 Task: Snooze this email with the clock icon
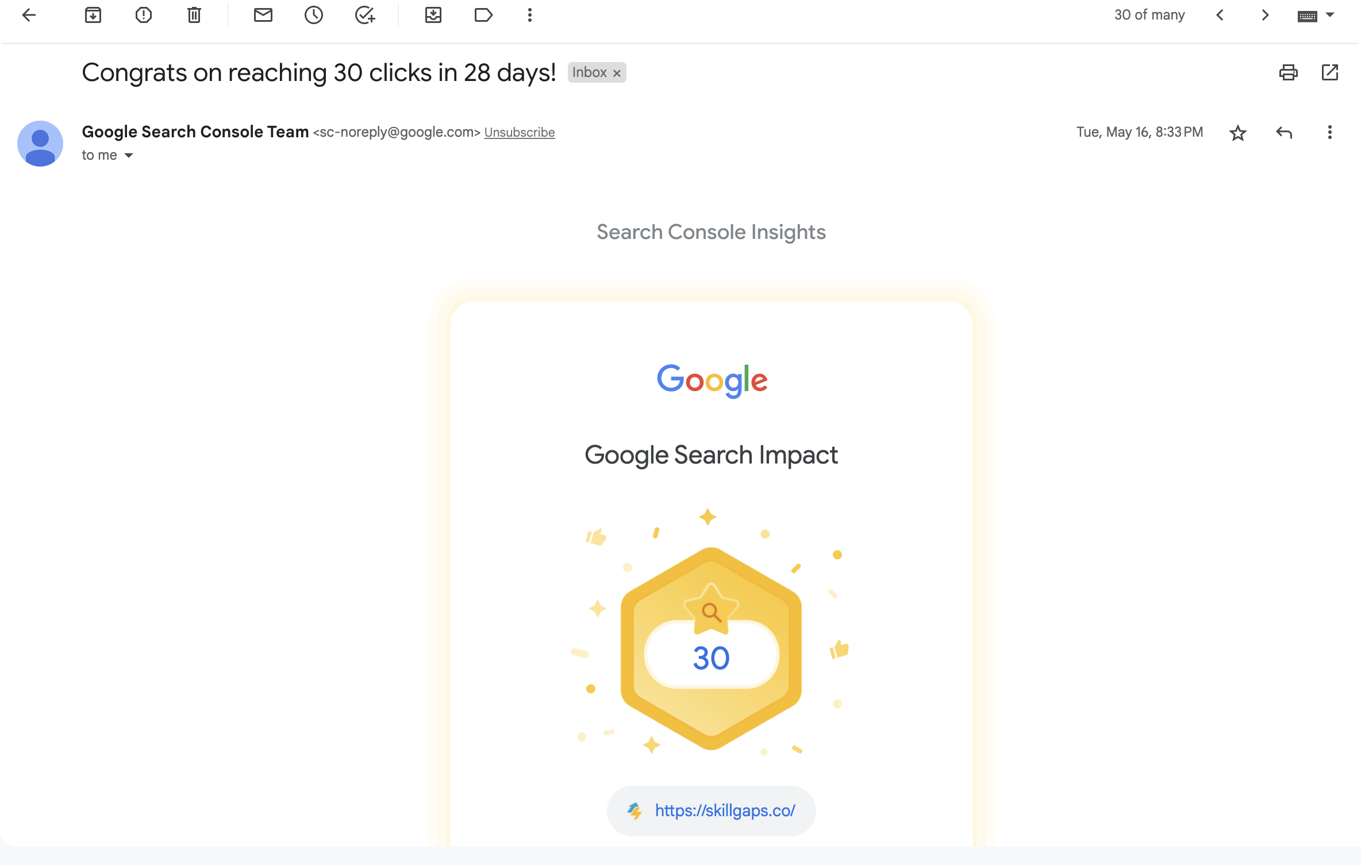pyautogui.click(x=314, y=16)
